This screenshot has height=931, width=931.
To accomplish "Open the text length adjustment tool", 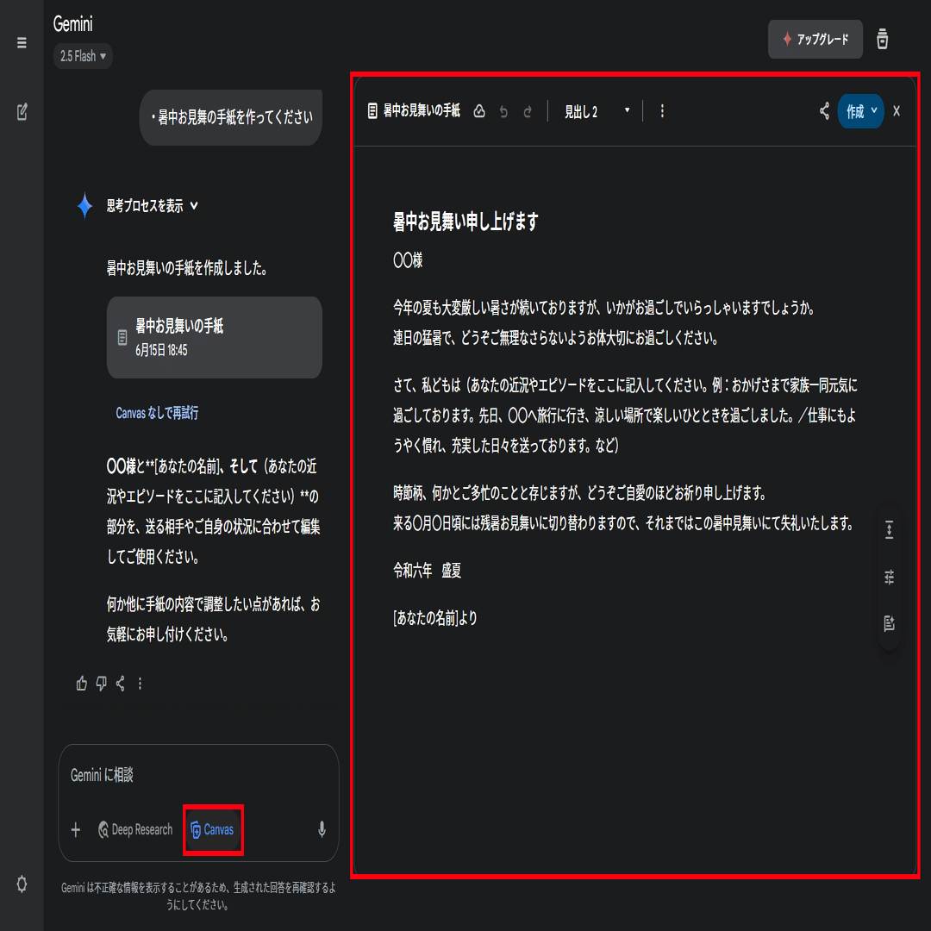I will tap(889, 531).
